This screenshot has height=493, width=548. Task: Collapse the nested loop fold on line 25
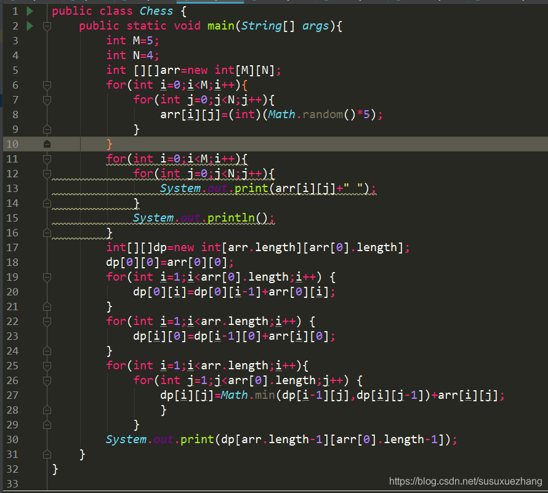pos(47,366)
